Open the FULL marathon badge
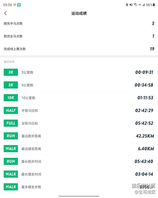The width and height of the screenshot is (158, 198). click(11, 123)
